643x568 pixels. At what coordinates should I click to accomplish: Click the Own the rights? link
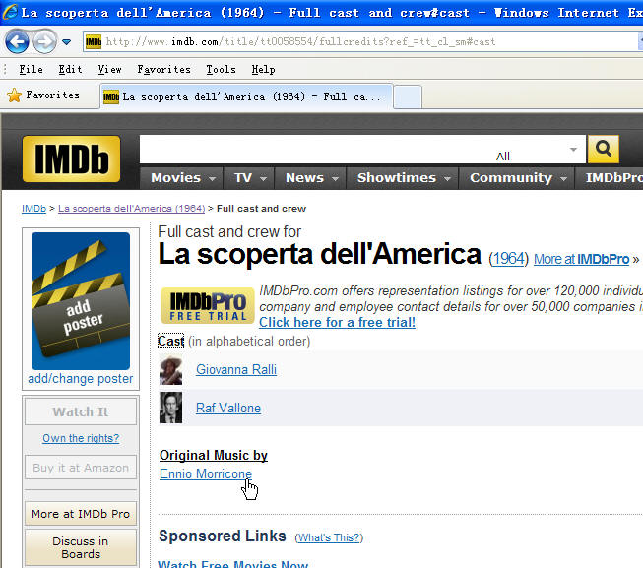(x=81, y=438)
